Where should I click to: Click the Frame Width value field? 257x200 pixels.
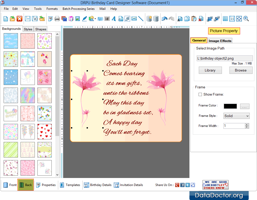click(x=234, y=126)
